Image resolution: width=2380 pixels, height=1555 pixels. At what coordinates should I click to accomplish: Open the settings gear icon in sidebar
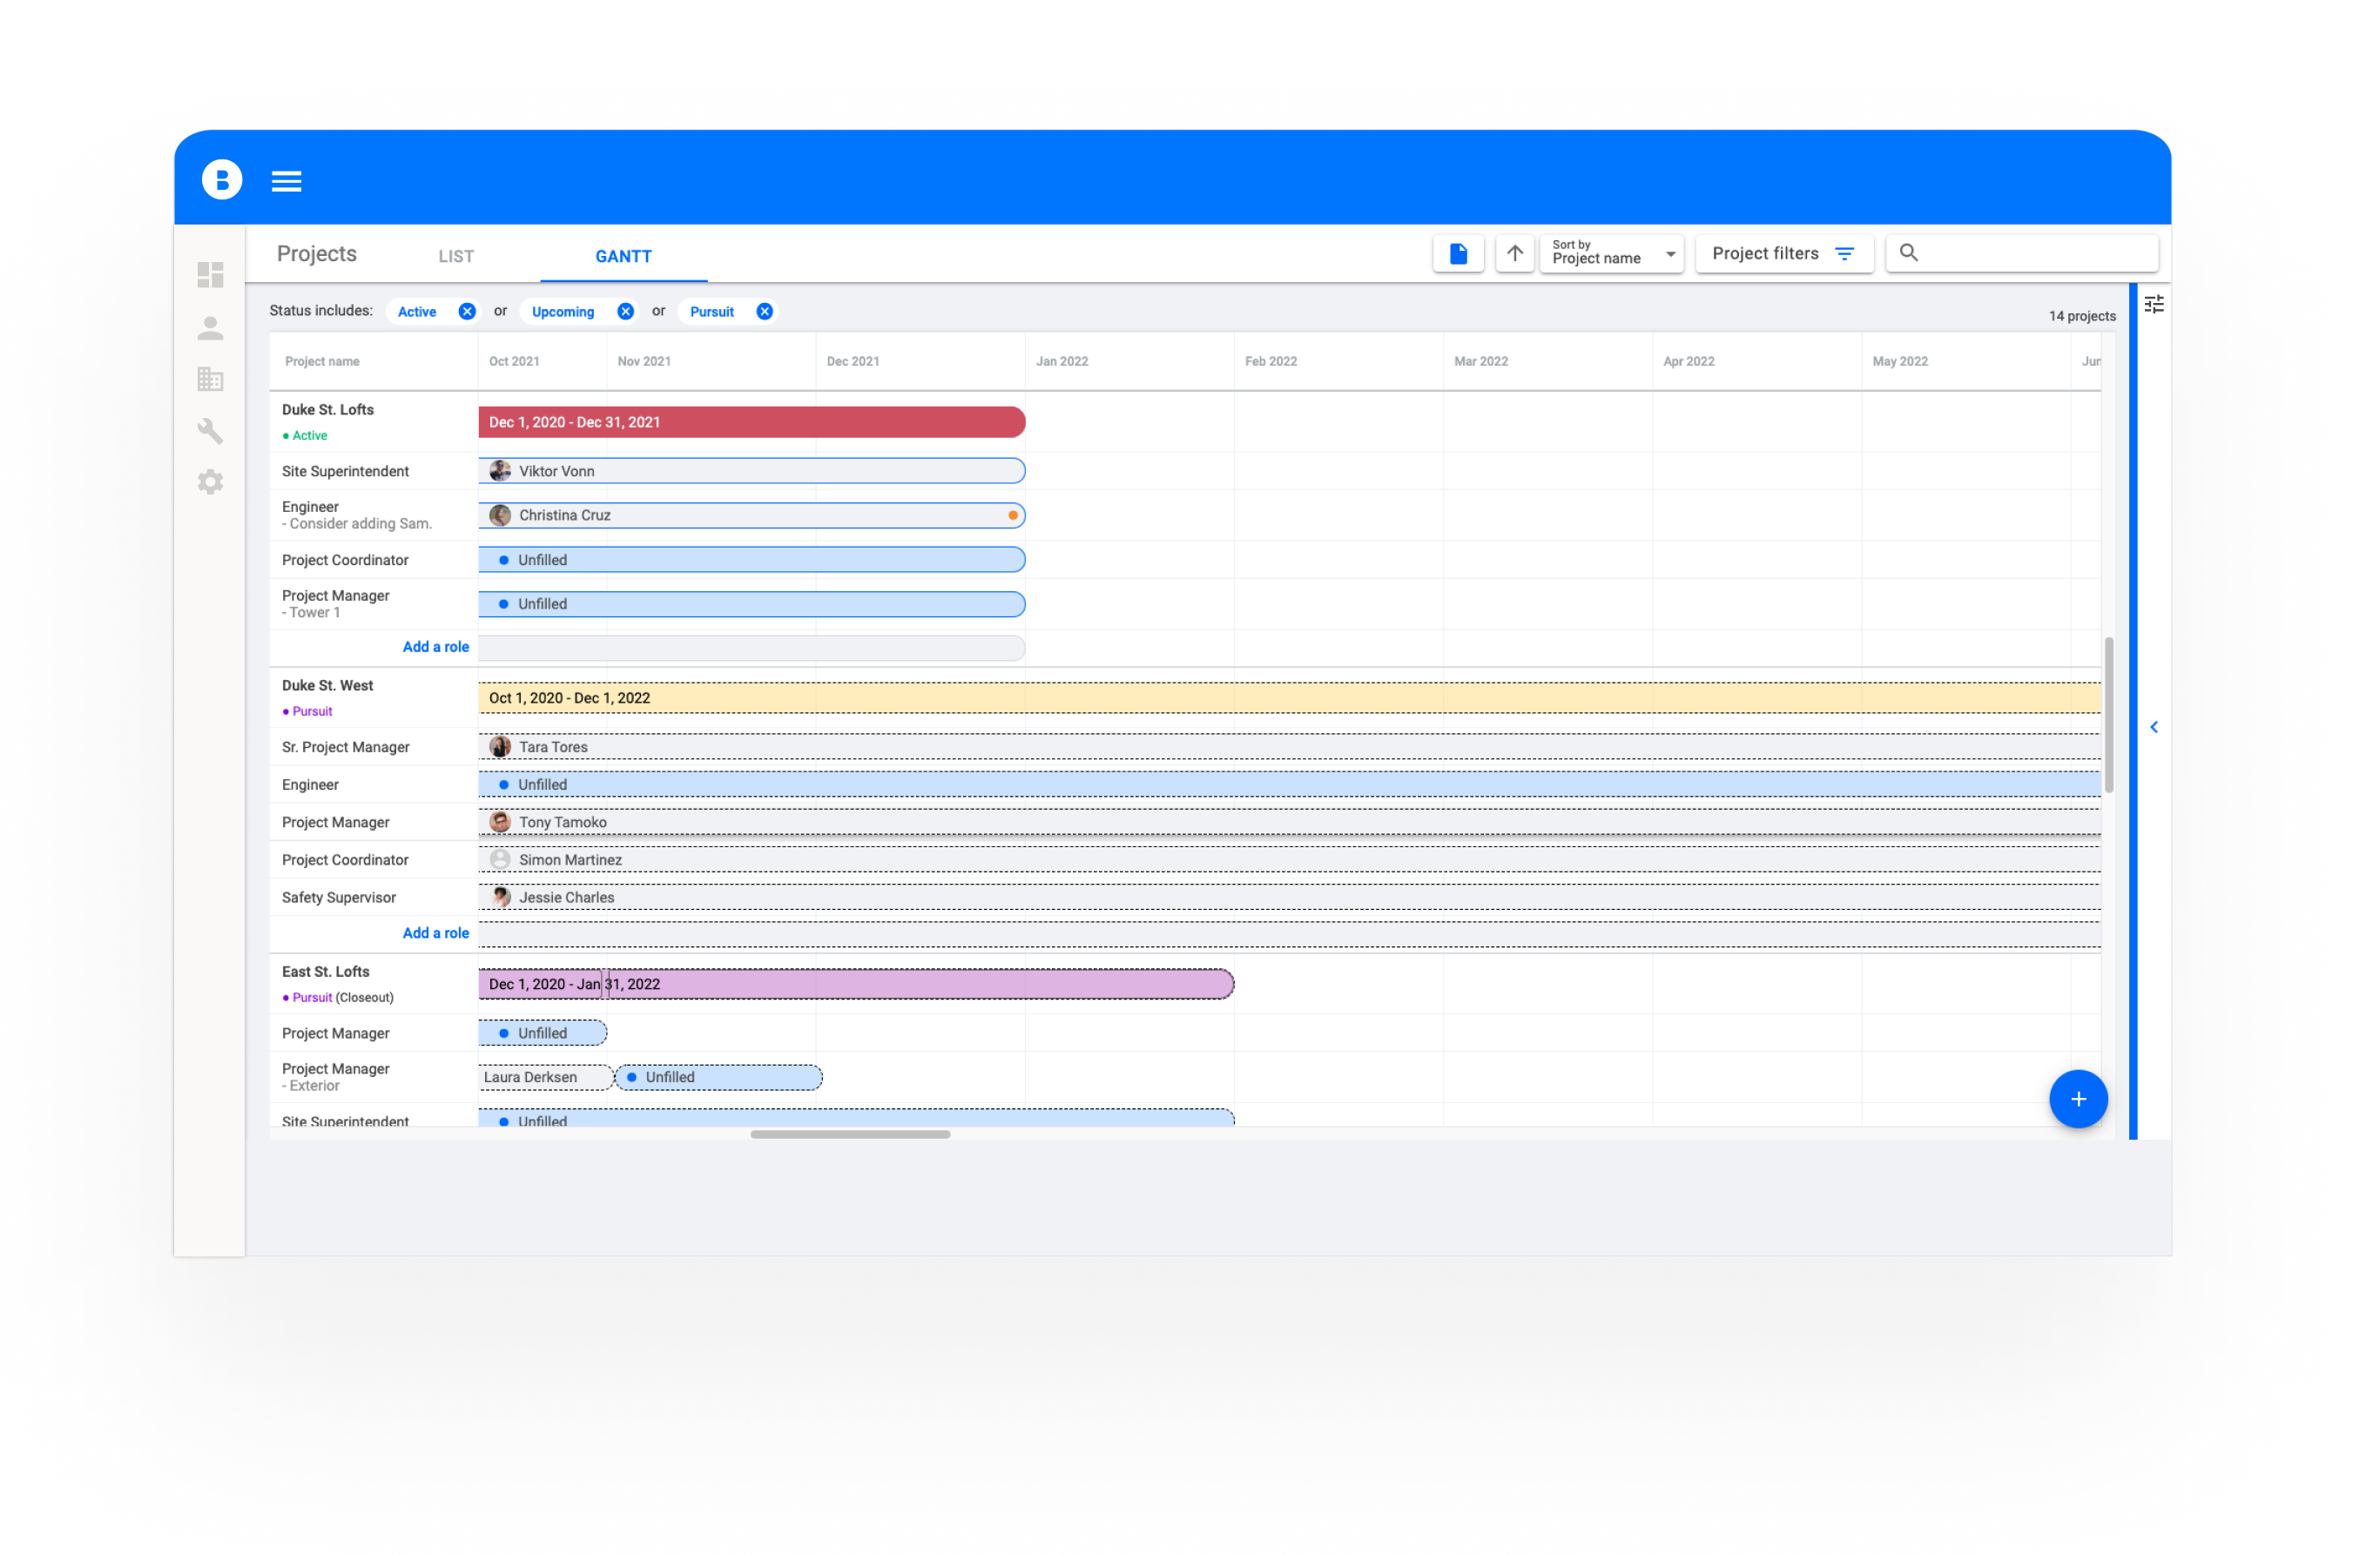tap(210, 482)
